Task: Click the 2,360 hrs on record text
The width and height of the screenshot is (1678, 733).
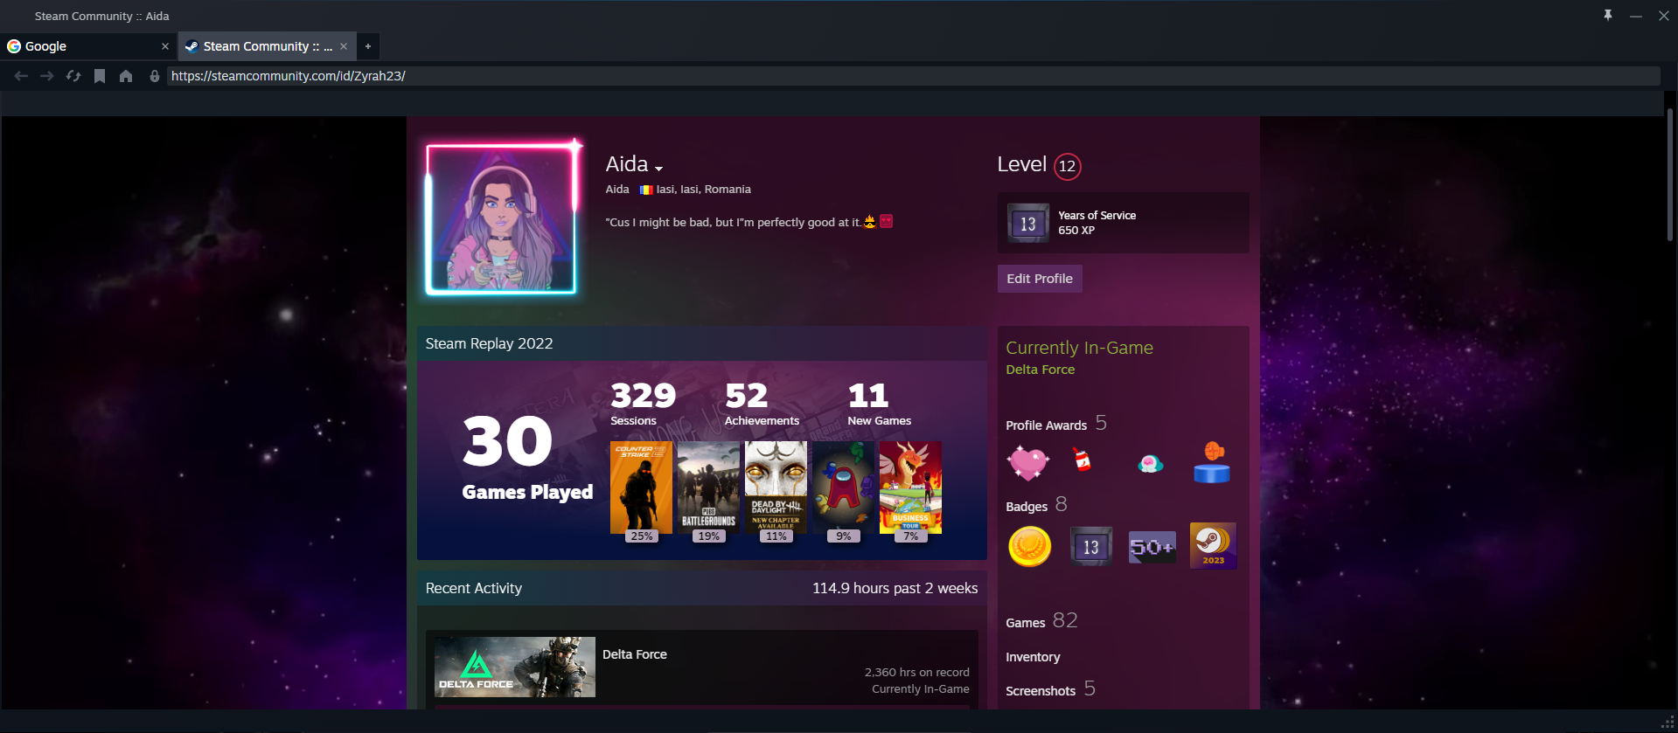Action: point(917,672)
